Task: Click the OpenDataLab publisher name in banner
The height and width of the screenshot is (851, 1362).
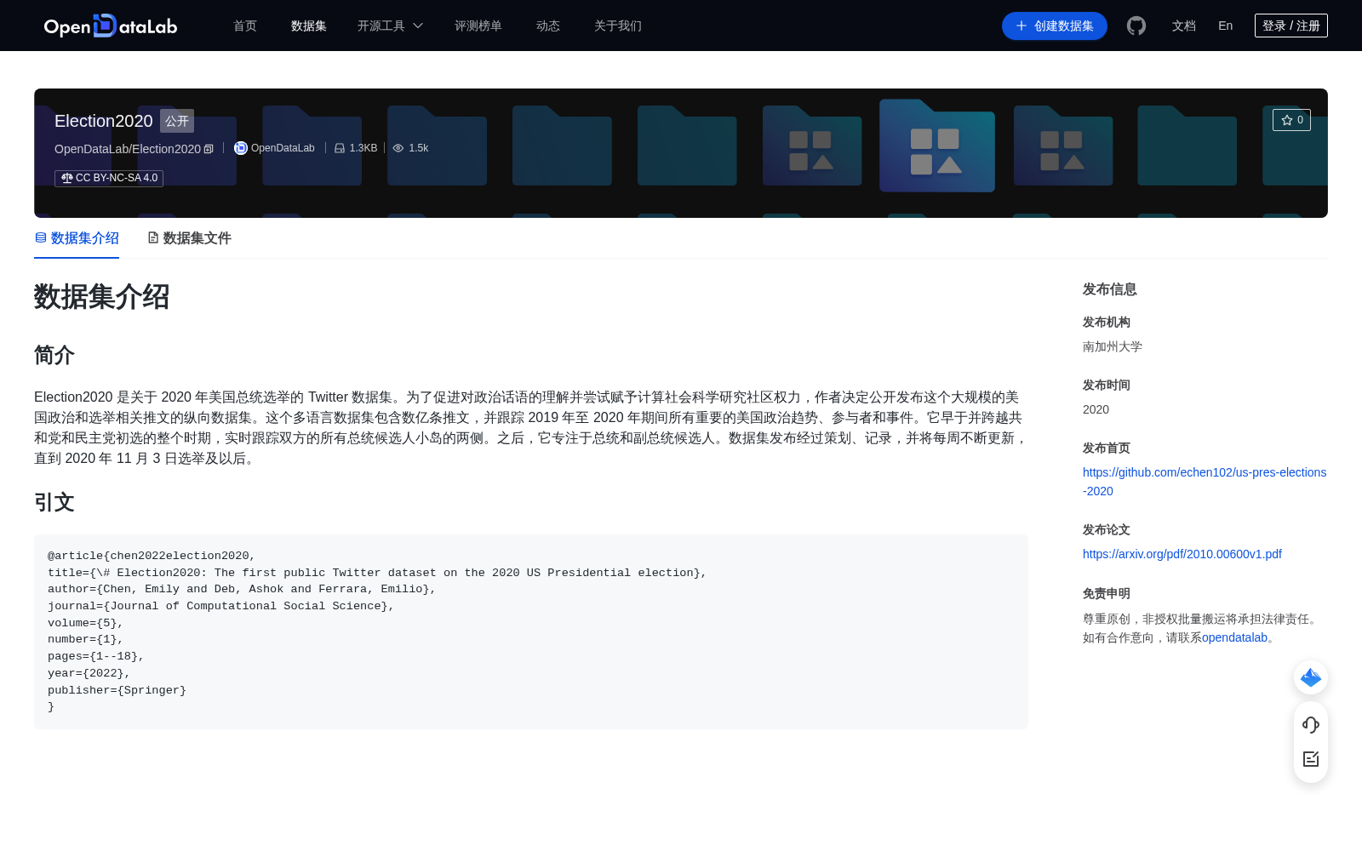Action: (x=283, y=148)
